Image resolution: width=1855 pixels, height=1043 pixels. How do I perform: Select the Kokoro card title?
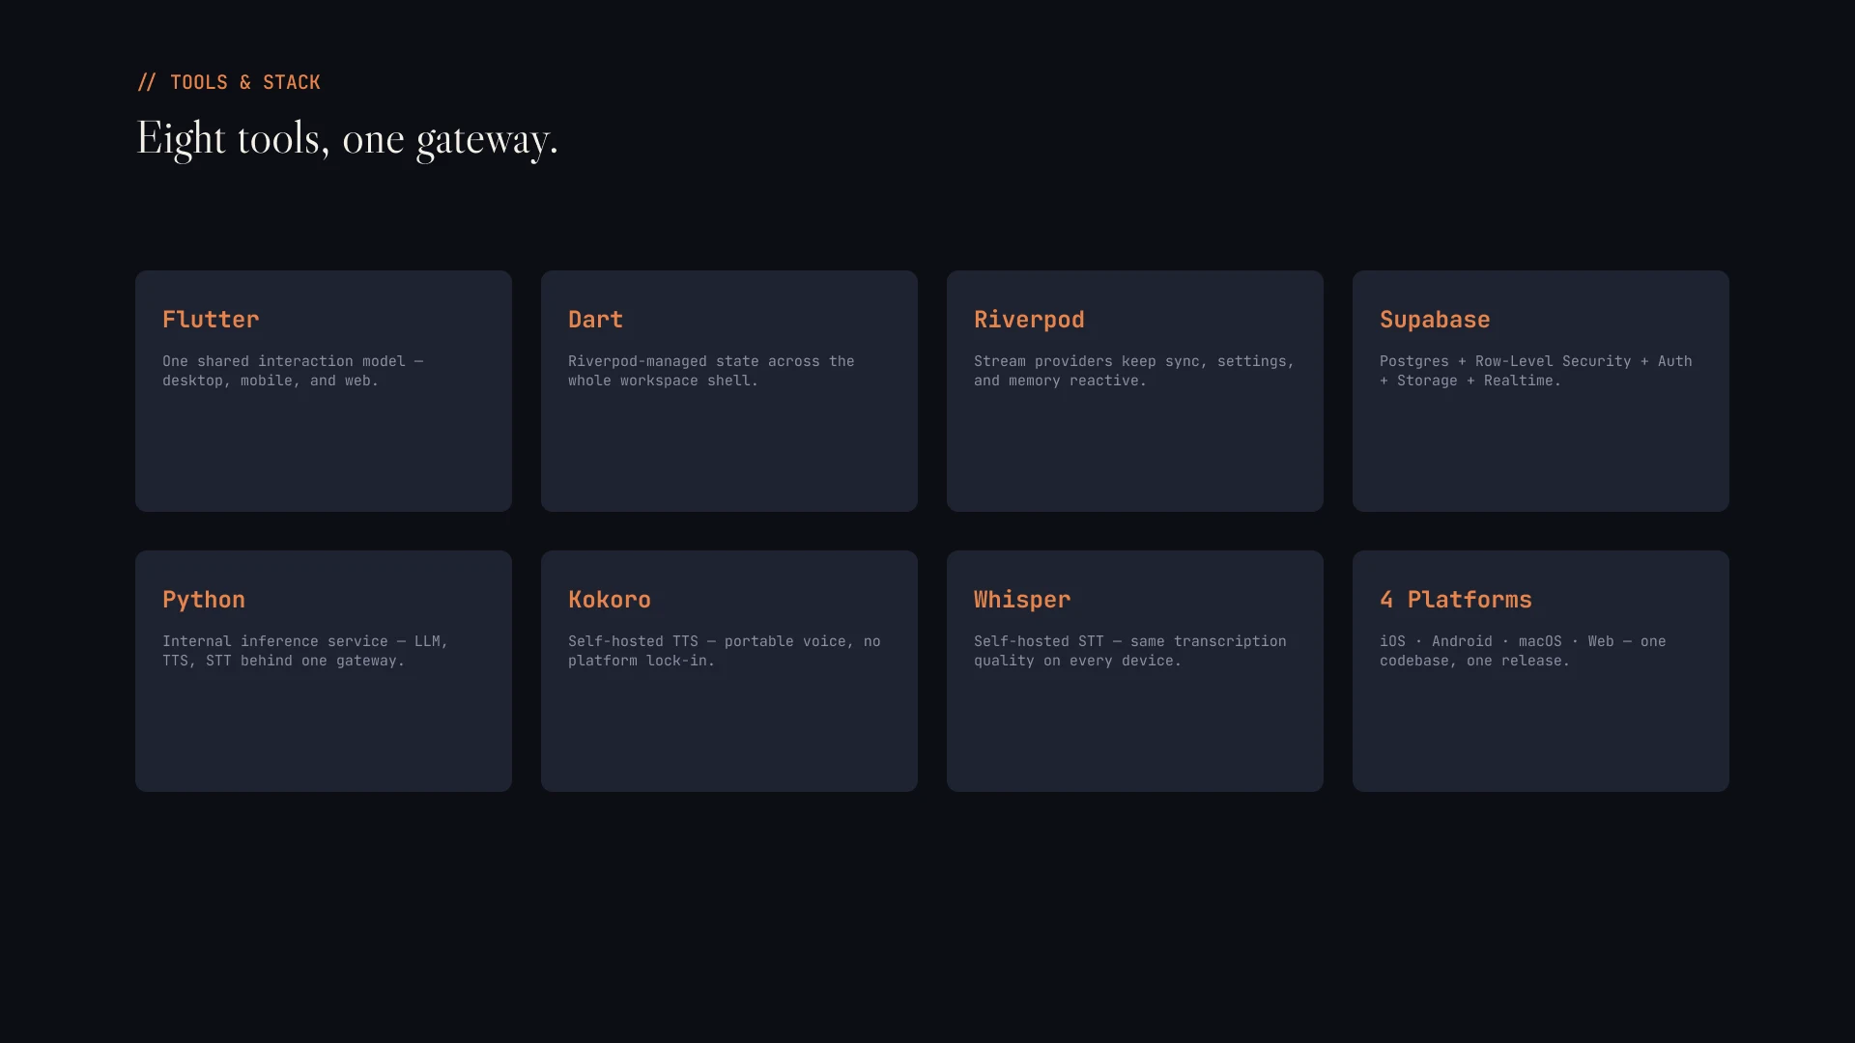click(610, 600)
